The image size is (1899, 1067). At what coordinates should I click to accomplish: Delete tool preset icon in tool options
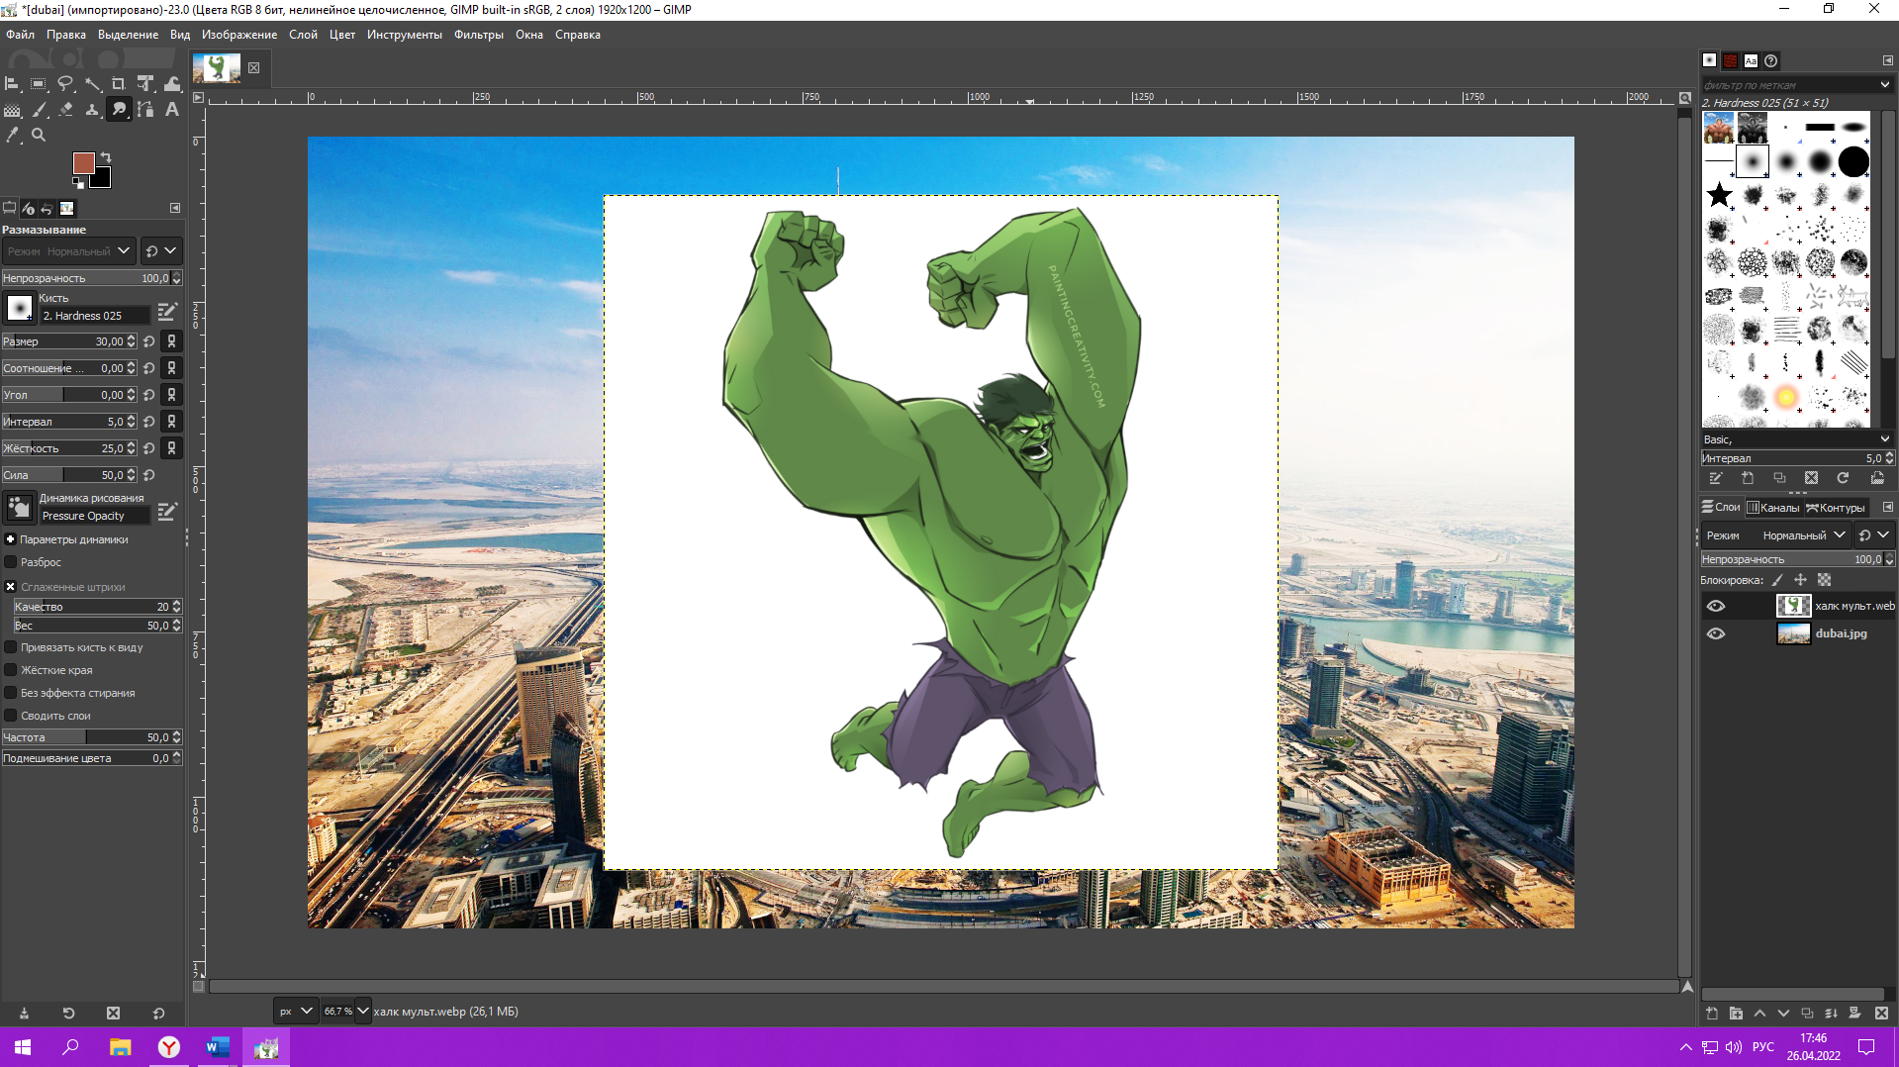(113, 1014)
